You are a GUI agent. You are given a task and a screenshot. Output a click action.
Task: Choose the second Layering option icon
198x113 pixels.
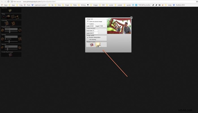pos(13,23)
